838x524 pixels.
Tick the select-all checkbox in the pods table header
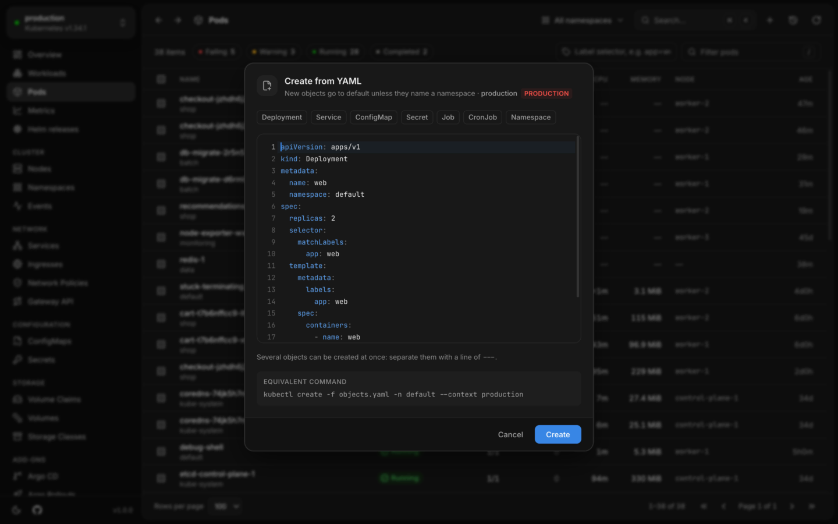(x=161, y=79)
